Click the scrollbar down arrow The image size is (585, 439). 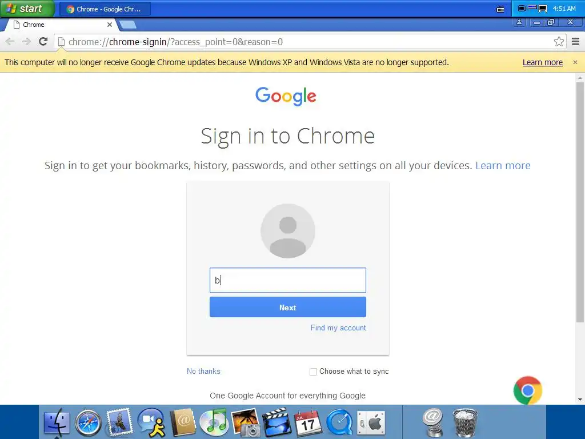point(580,400)
